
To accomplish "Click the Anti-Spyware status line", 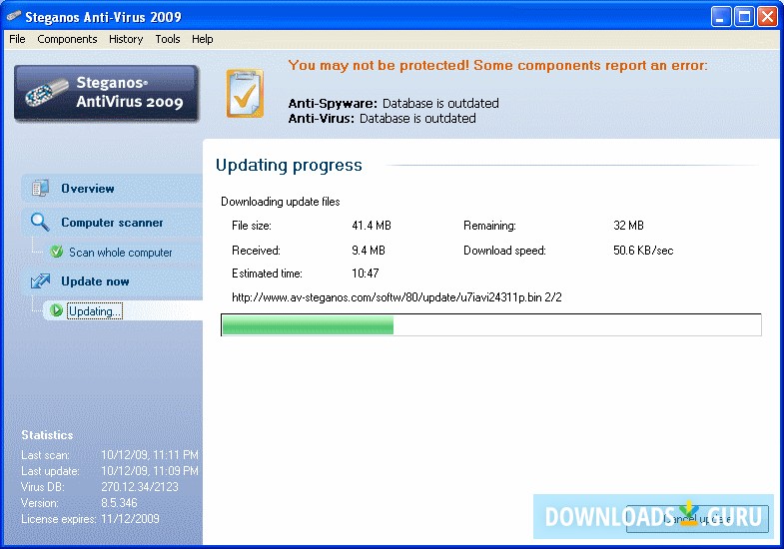I will [x=393, y=104].
